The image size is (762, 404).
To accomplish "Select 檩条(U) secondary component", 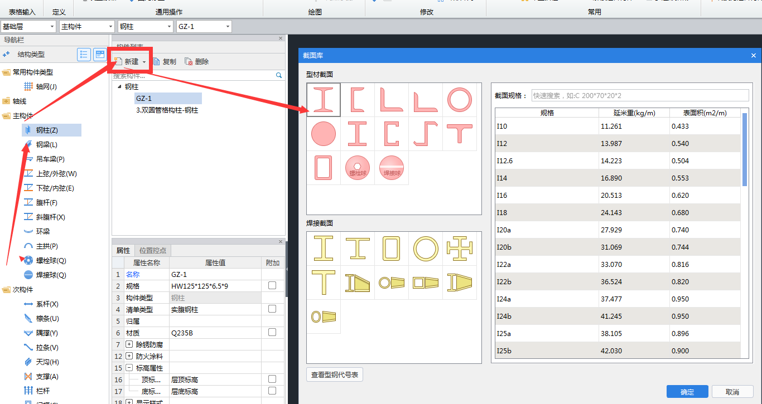I will click(x=47, y=319).
